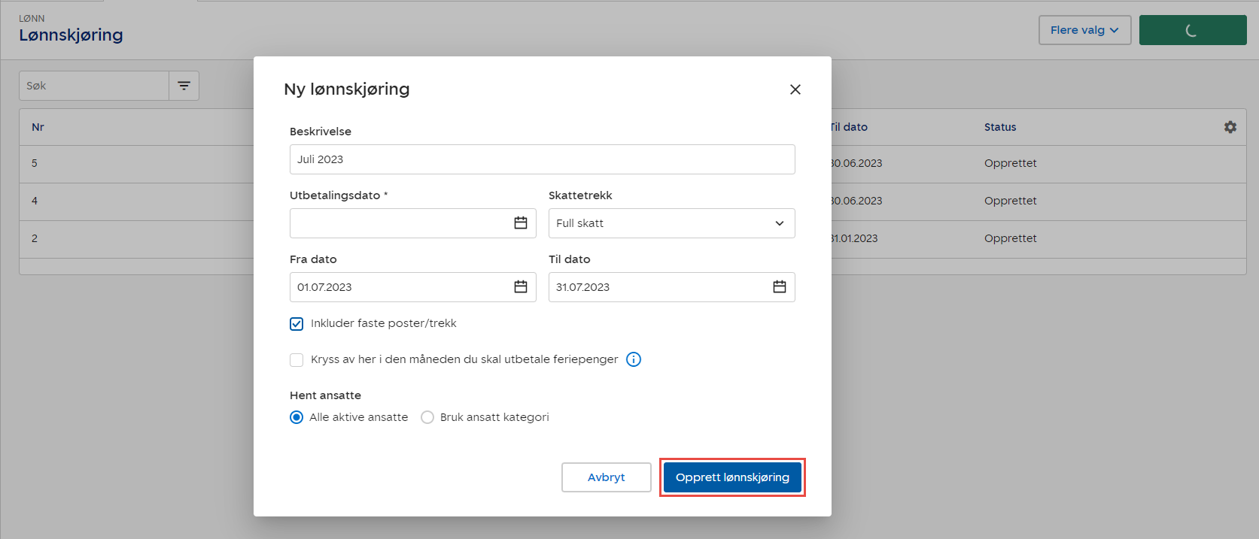
Task: Open calendar picker for Til dato
Action: tap(779, 287)
